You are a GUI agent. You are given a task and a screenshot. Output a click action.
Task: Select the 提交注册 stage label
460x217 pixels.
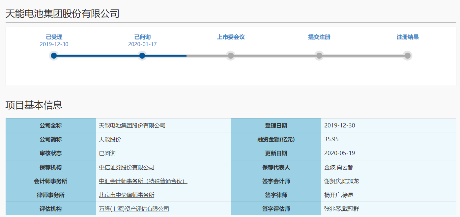[319, 37]
